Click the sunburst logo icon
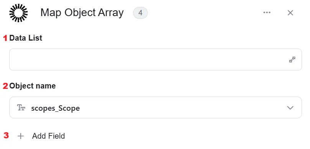This screenshot has width=310, height=149. tap(18, 13)
